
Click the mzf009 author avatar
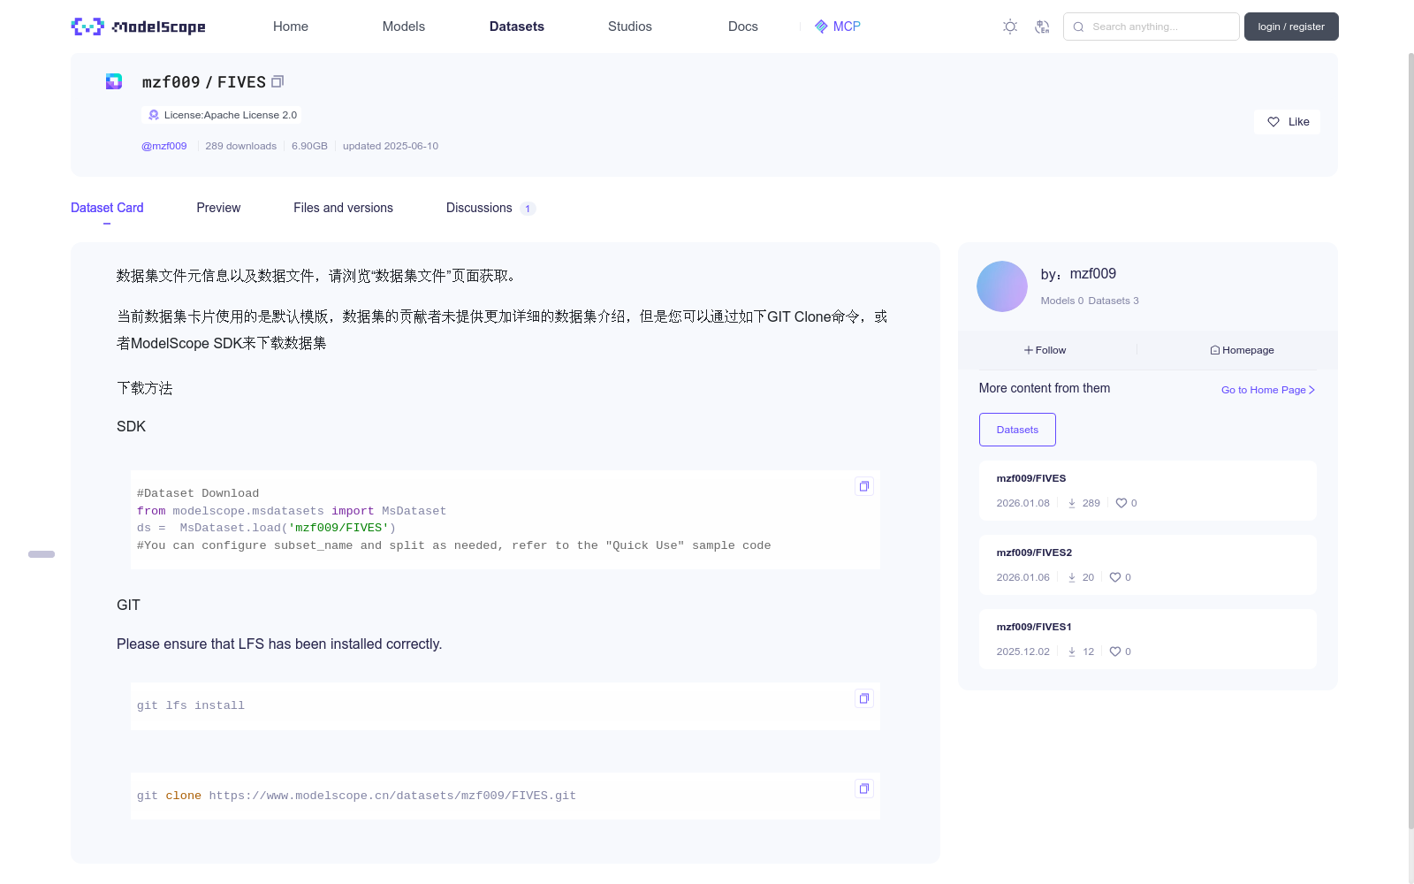pyautogui.click(x=1002, y=286)
